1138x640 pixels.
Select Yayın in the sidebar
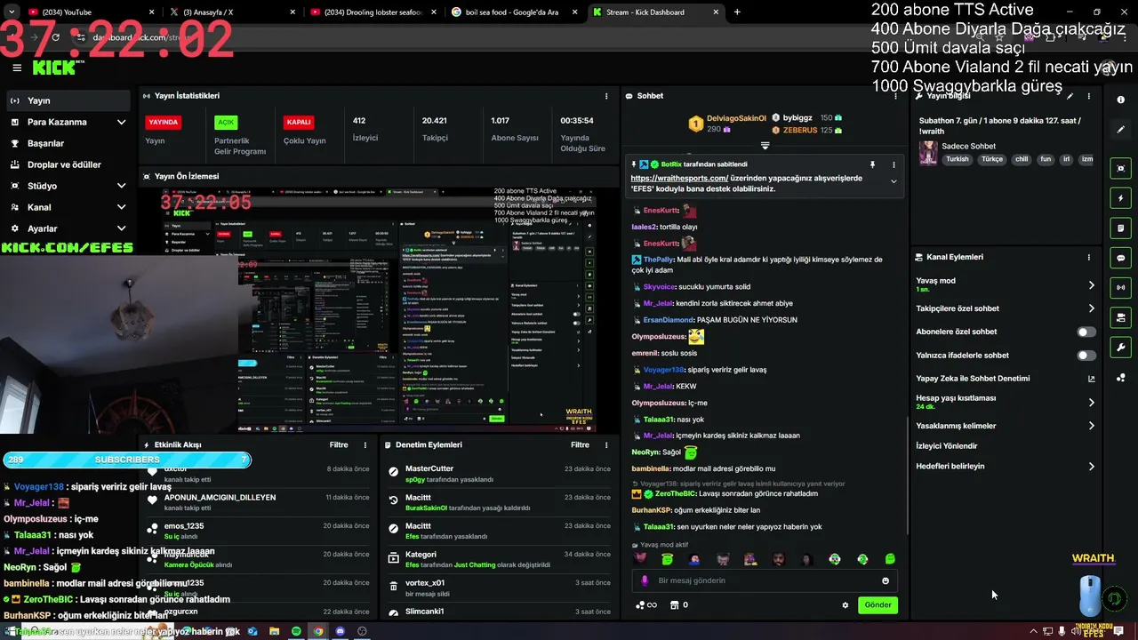68,100
